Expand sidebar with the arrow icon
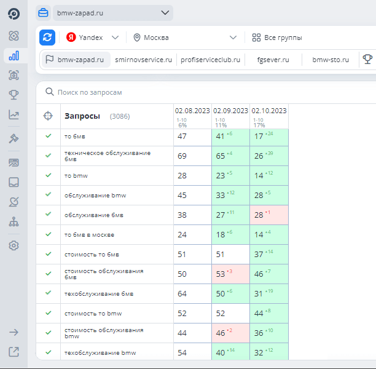Viewport: 376px width, 369px height. pyautogui.click(x=14, y=333)
